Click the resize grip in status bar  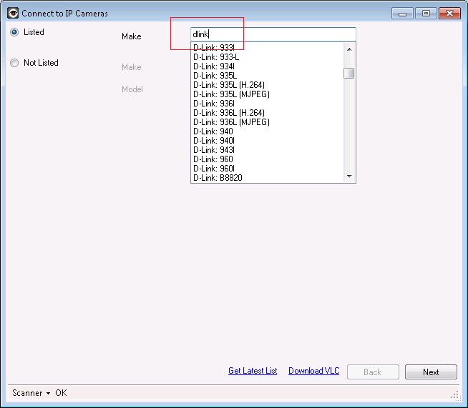pyautogui.click(x=454, y=394)
